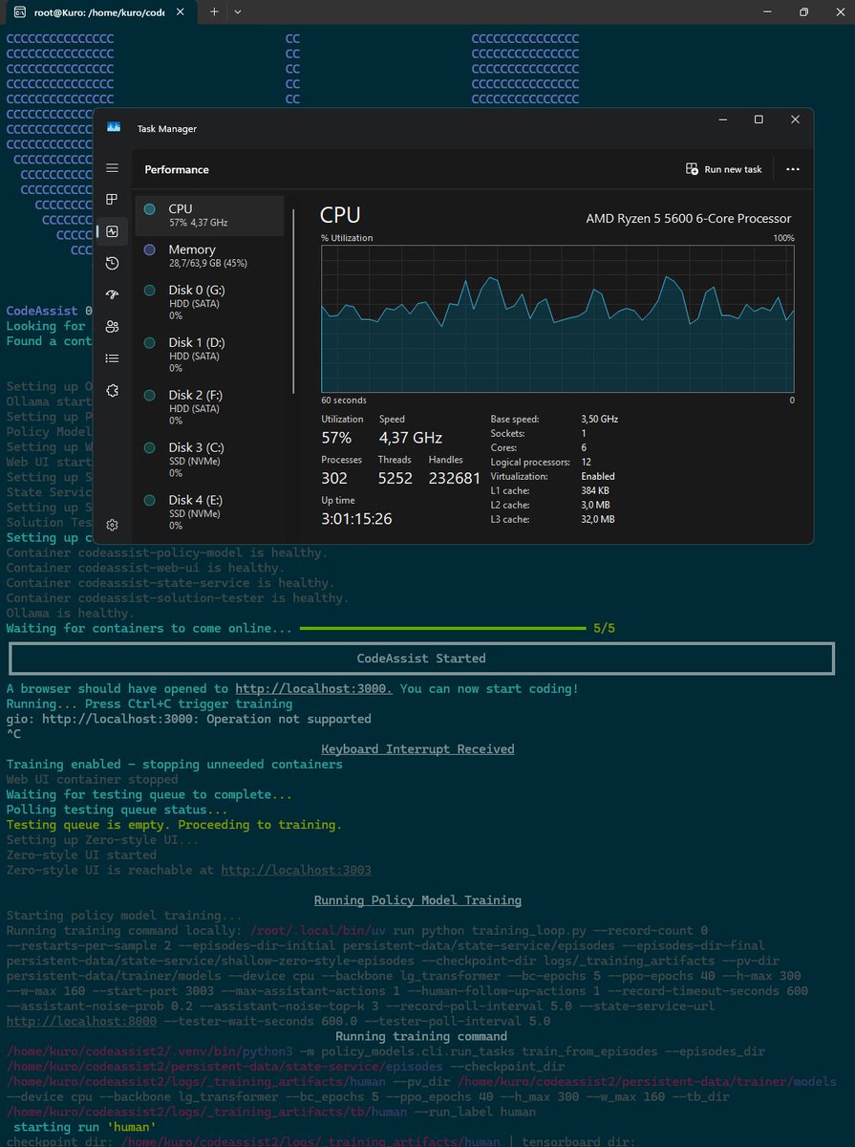Select Disk 2 (F:) in the resource list

coord(209,407)
